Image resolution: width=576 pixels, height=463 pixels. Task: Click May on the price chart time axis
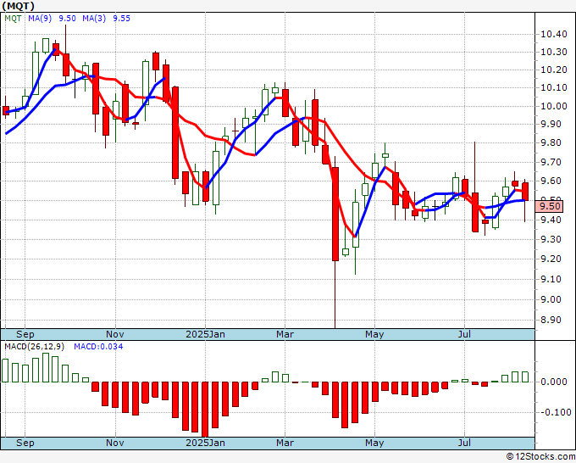(374, 334)
